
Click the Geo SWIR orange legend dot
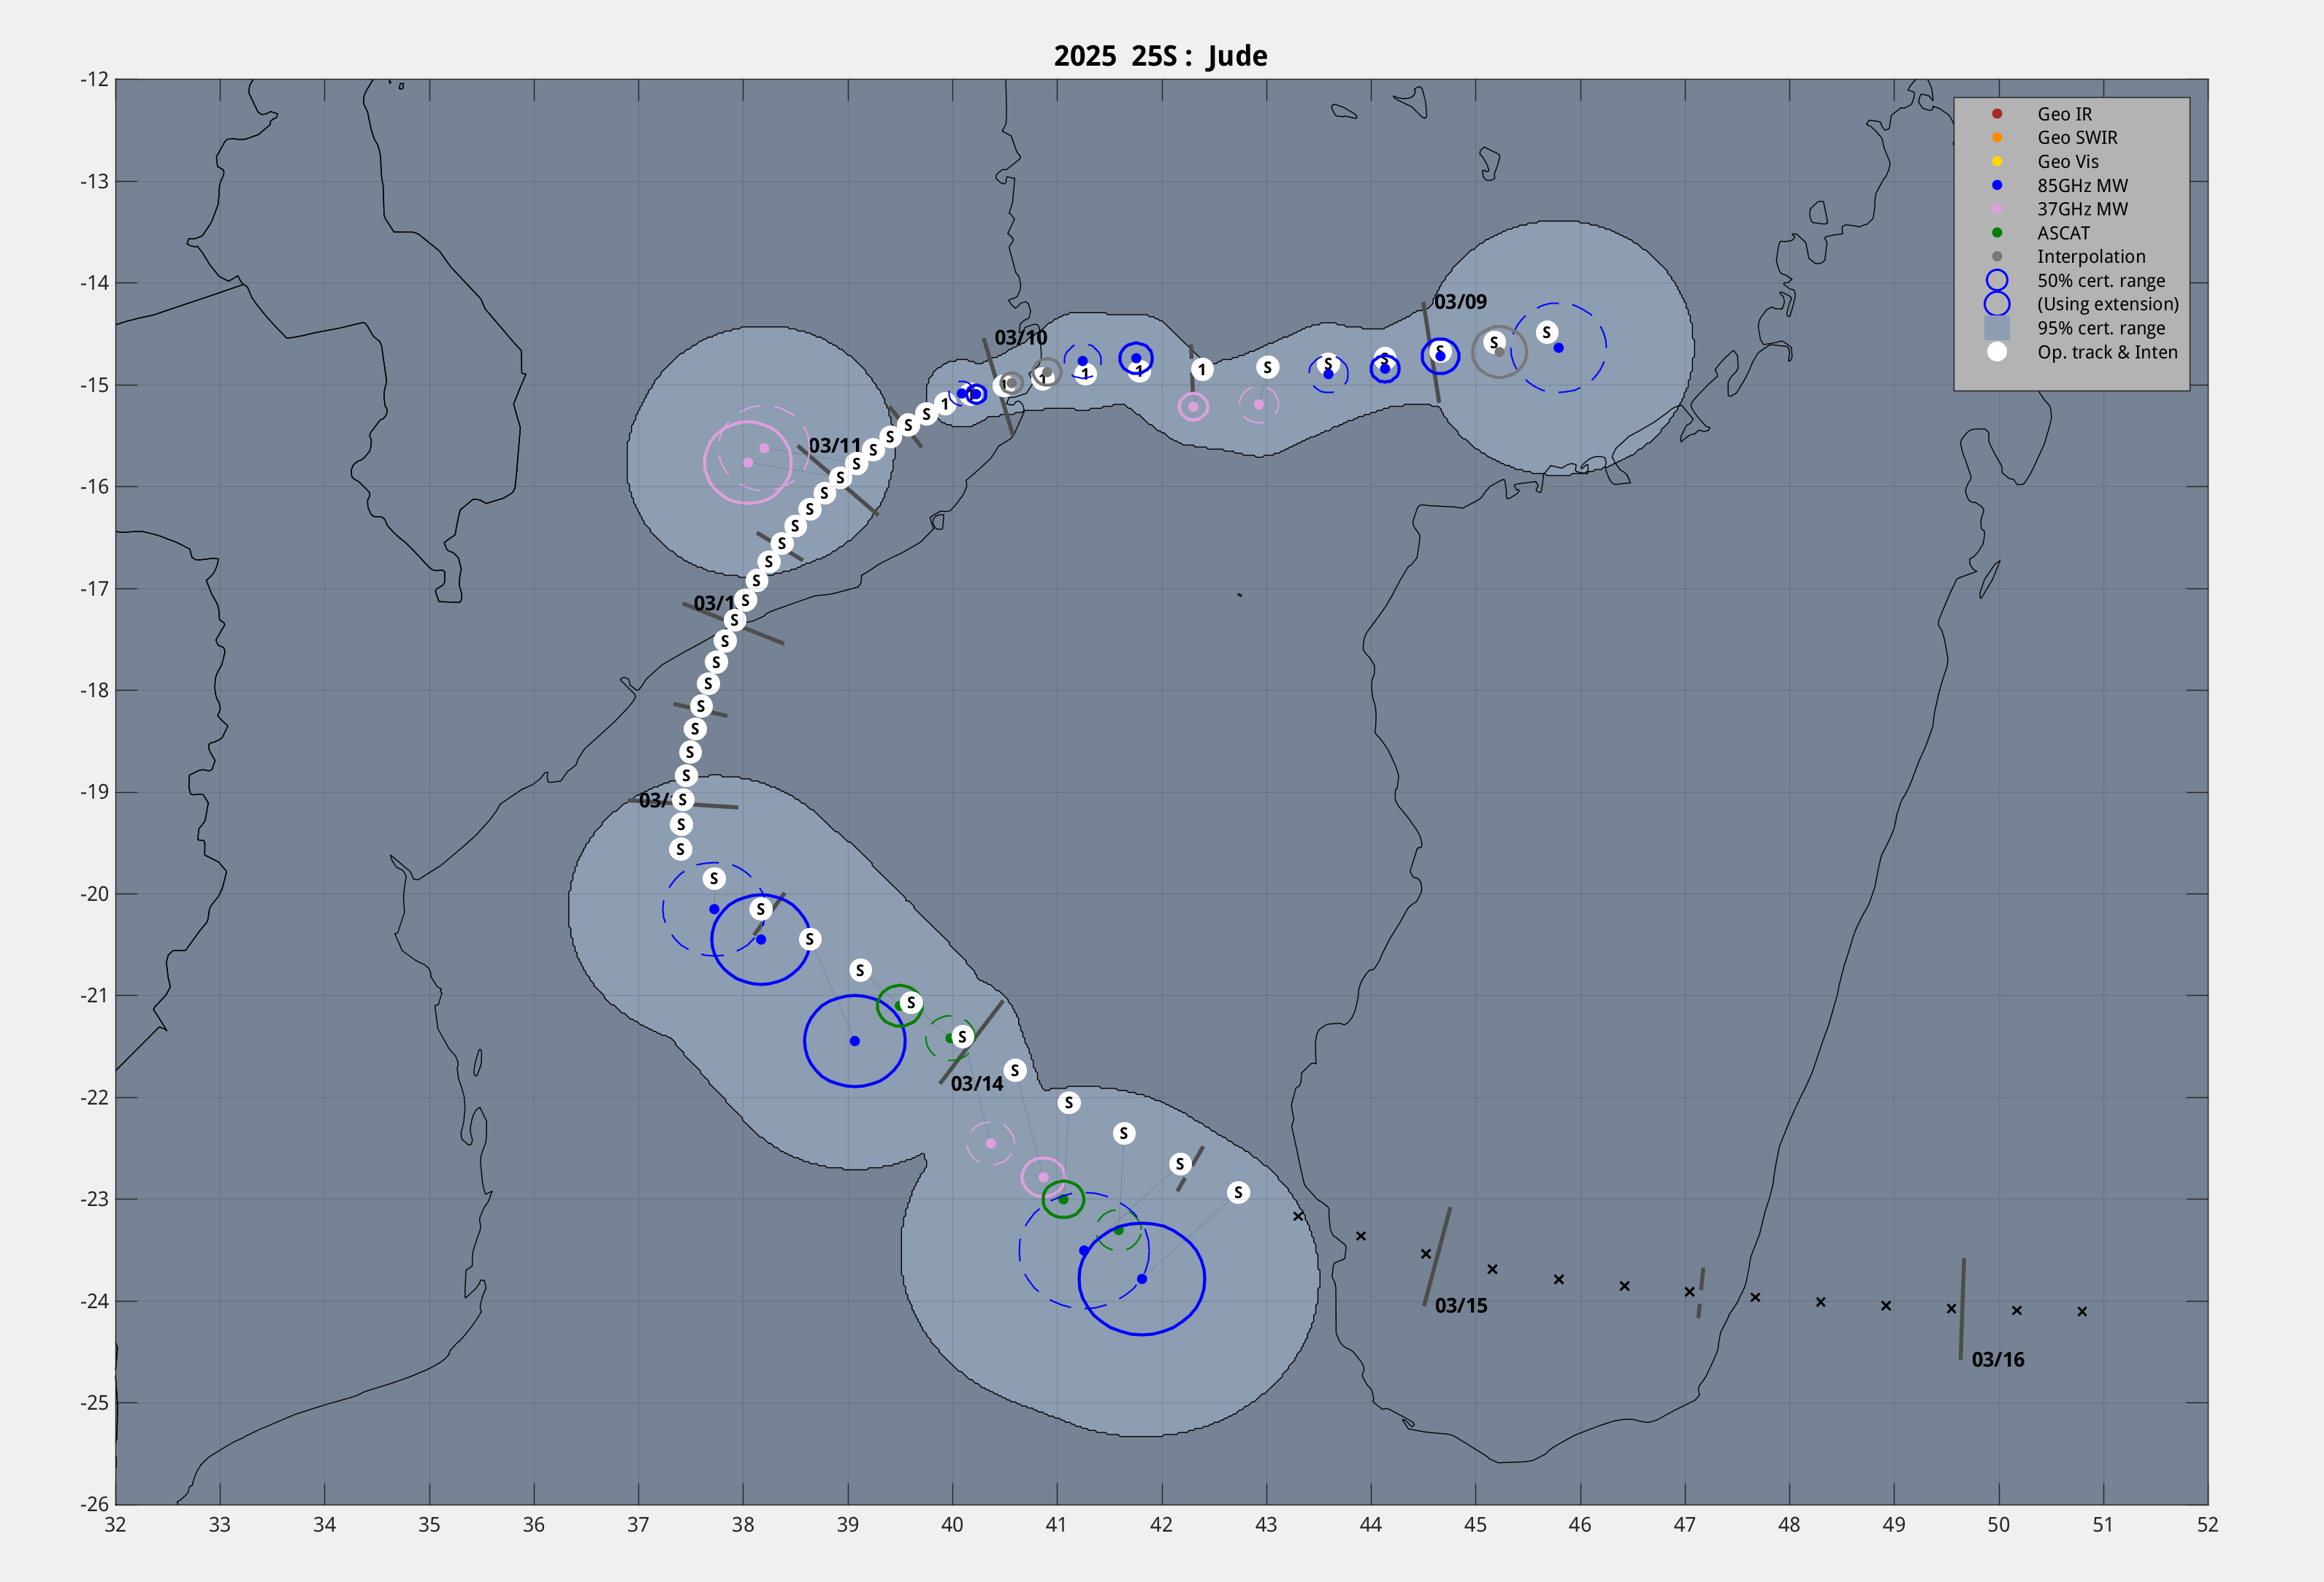1996,138
